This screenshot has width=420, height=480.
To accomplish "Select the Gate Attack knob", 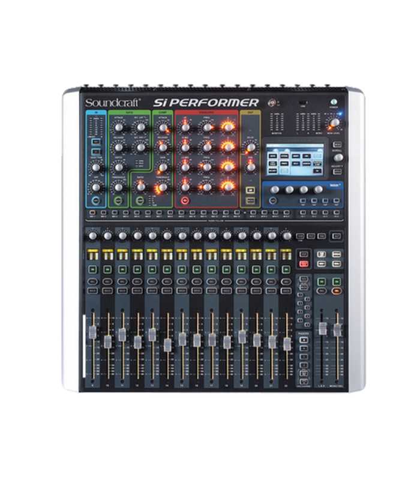I will tap(118, 127).
